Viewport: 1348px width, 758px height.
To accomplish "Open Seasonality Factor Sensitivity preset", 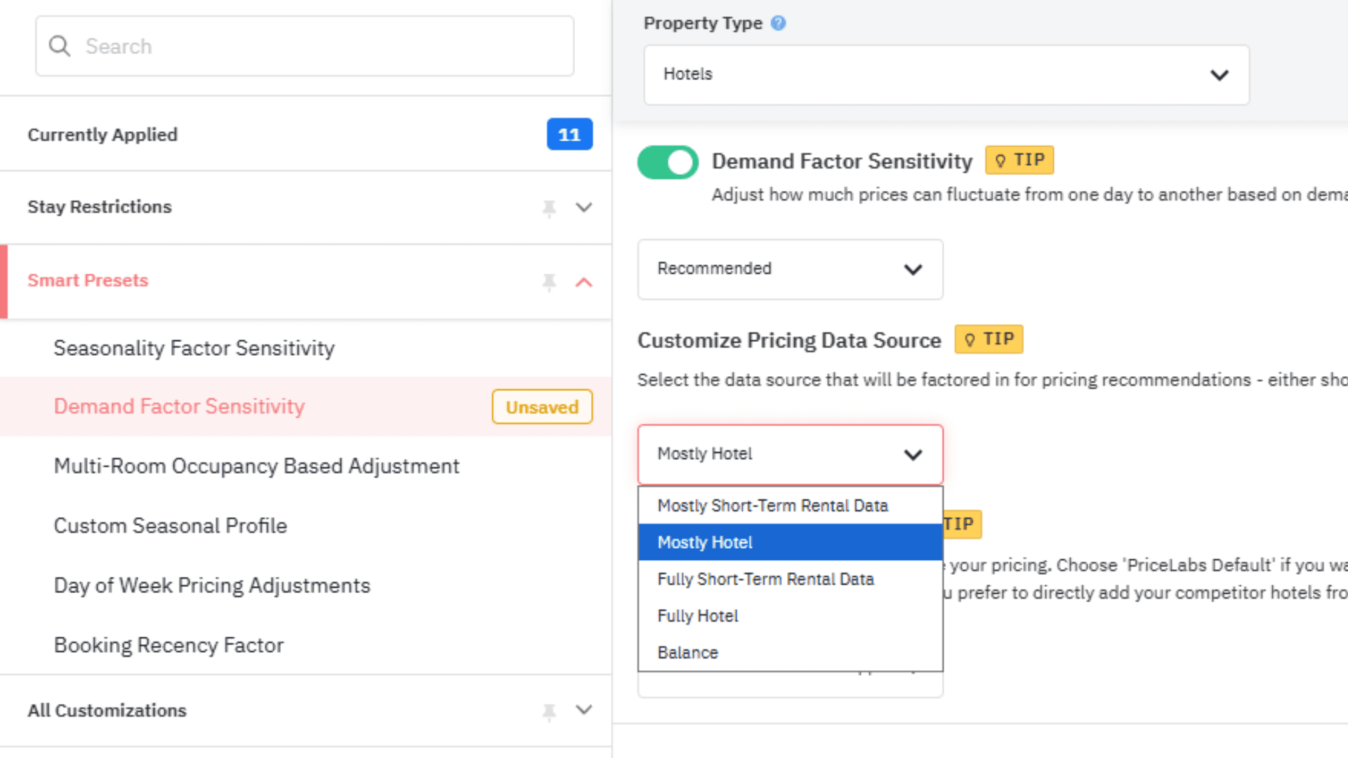I will (x=194, y=348).
